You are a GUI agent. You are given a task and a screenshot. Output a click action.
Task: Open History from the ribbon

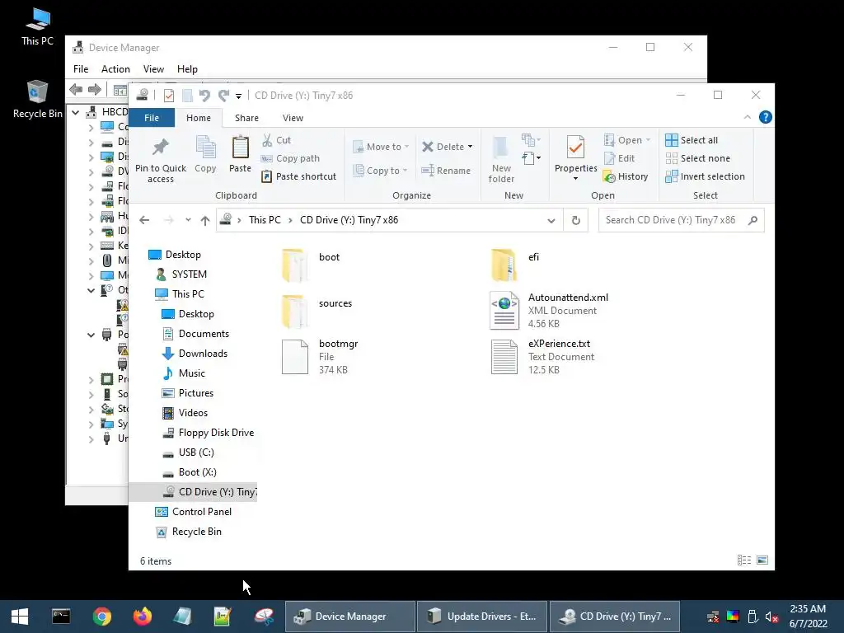tap(626, 176)
